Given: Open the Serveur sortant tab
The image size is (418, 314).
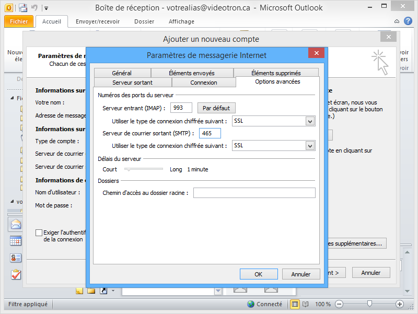Looking at the screenshot, I should (133, 83).
